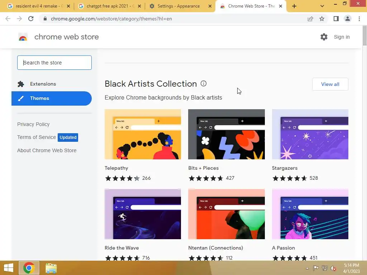The height and width of the screenshot is (275, 367).
Task: Show hidden system tray icons
Action: pyautogui.click(x=307, y=268)
